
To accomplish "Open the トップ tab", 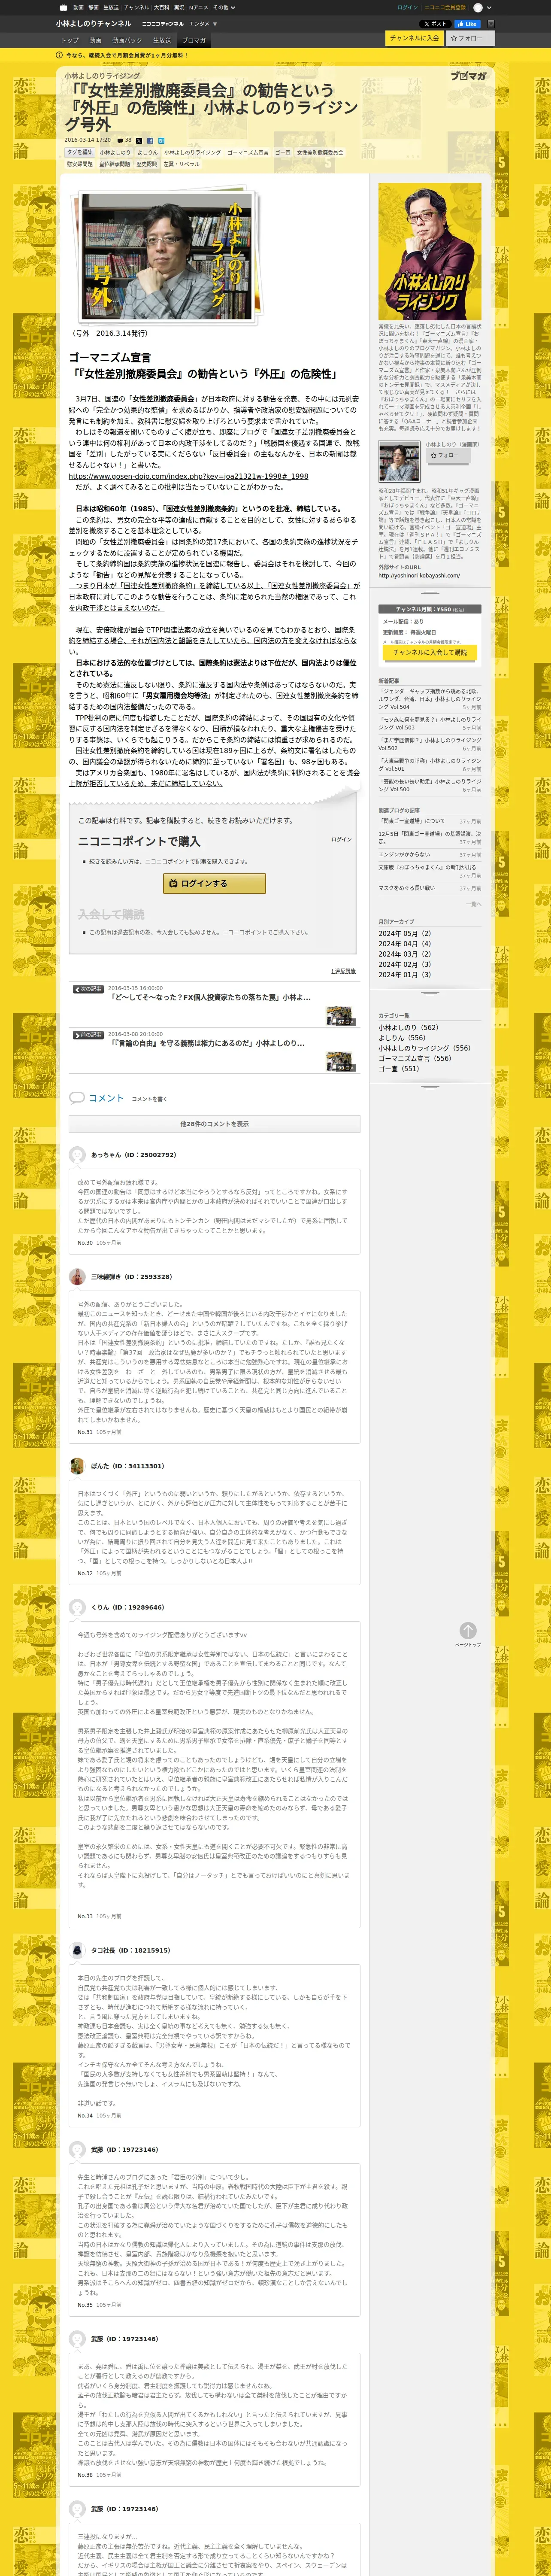I will coord(70,40).
